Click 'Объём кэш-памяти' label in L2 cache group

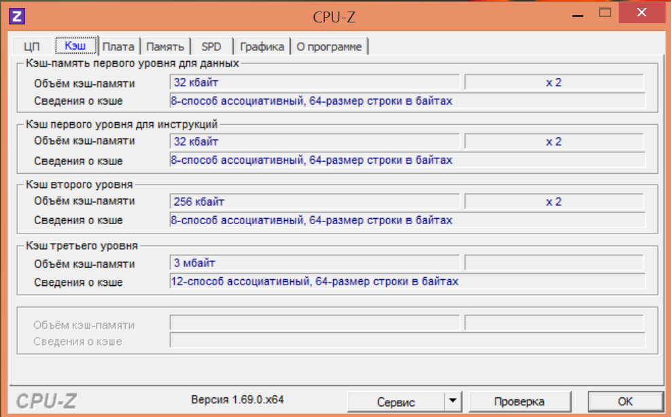[x=84, y=201]
